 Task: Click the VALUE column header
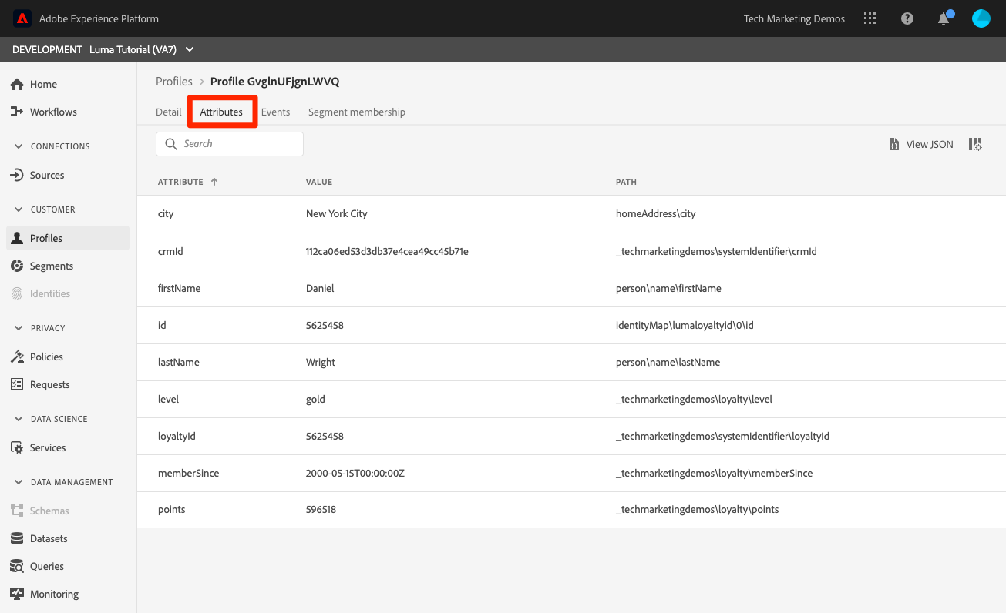319,183
